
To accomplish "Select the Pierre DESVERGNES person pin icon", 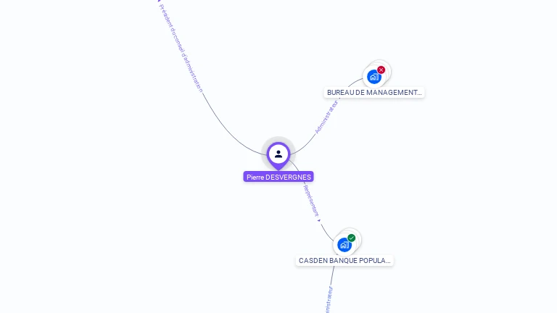I will point(278,155).
